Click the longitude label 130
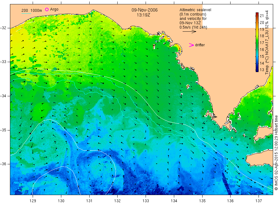The height and width of the screenshot is (205, 280). point(61,201)
